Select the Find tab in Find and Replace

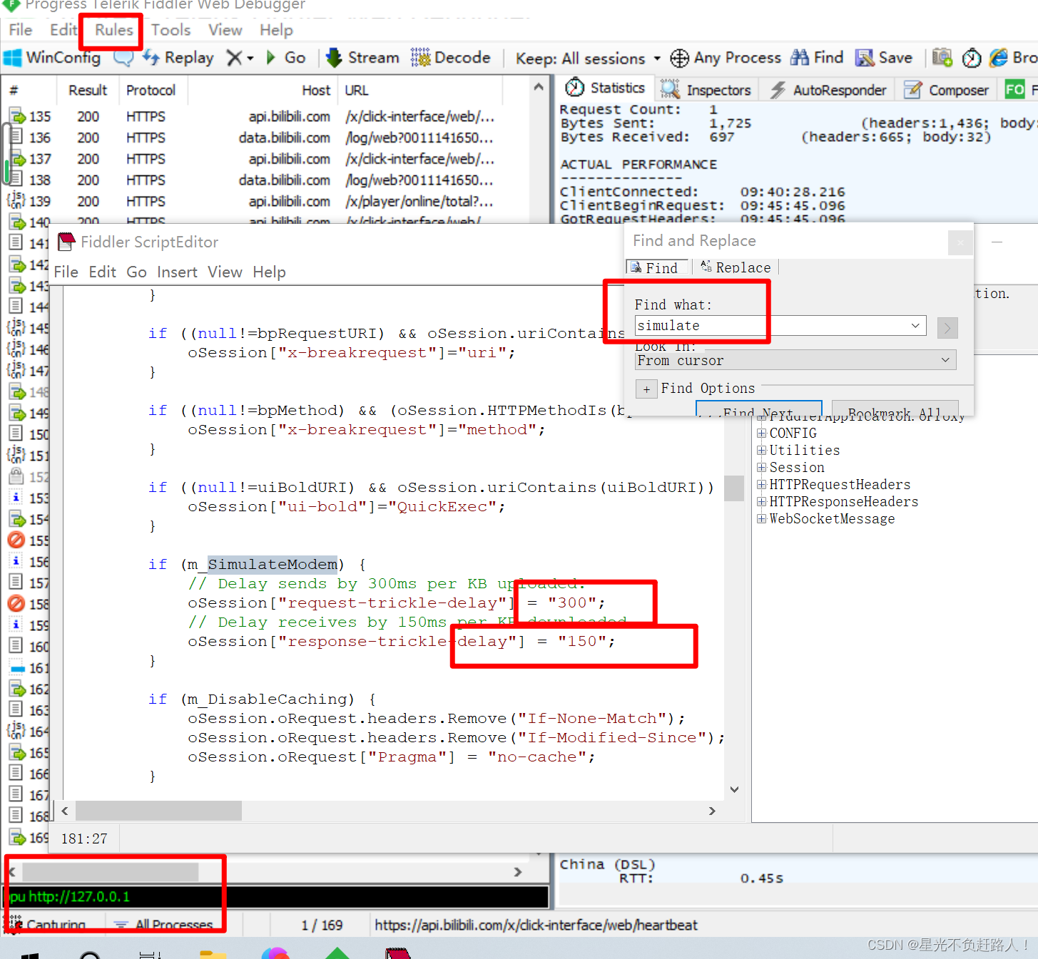tap(657, 267)
